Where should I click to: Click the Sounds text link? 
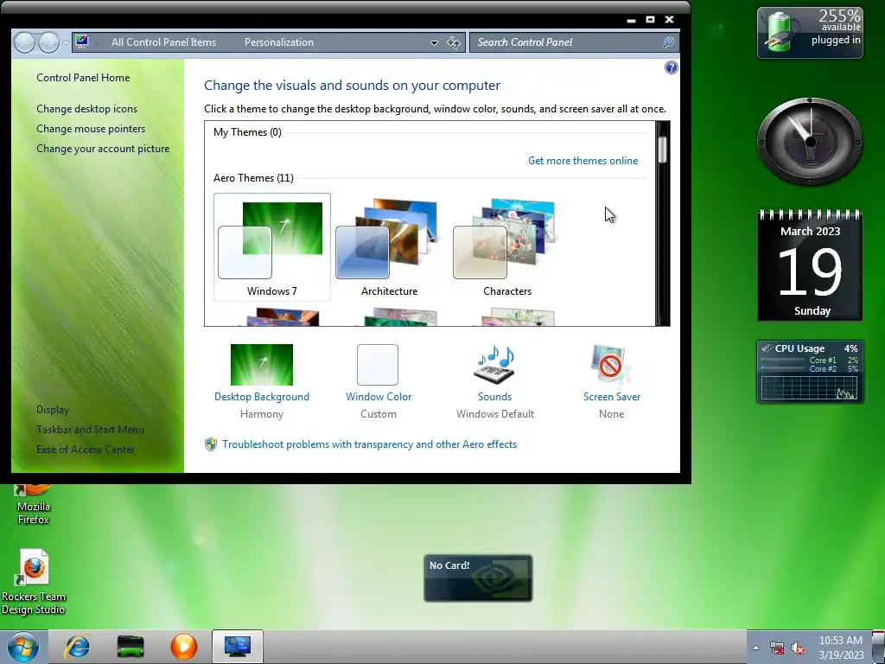[495, 397]
